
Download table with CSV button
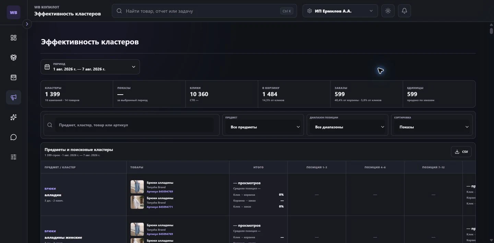pyautogui.click(x=461, y=152)
